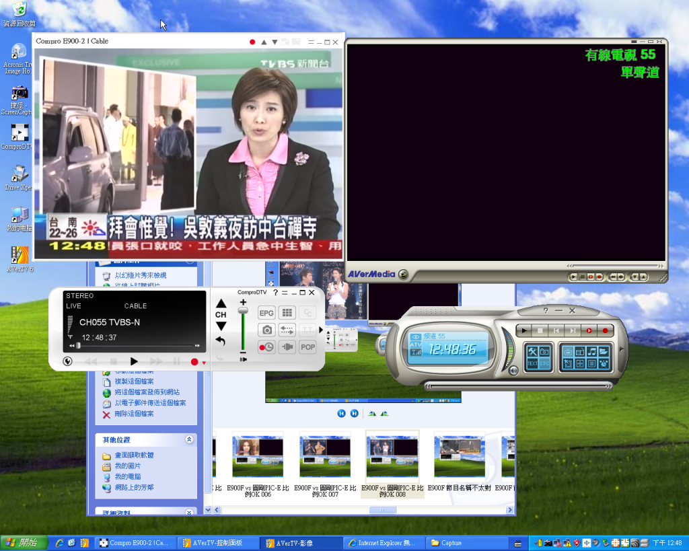Image resolution: width=689 pixels, height=551 pixels.
Task: Start recording with ComproDTV red record button
Action: click(194, 362)
